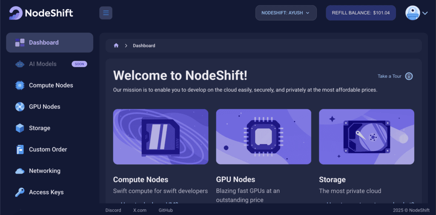Click the Dashboard breadcrumb text
The width and height of the screenshot is (436, 215).
click(x=144, y=45)
